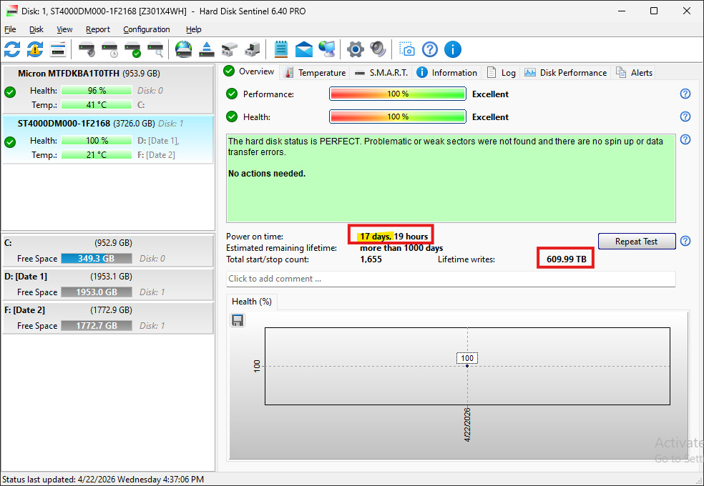This screenshot has height=486, width=704.
Task: Click the toolbar question mark help icon
Action: point(430,49)
